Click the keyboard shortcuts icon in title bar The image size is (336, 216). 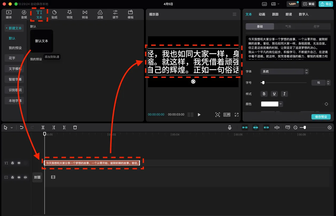(264, 4)
